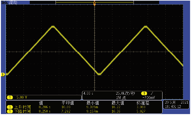
Task: Click the trigger source channel 1 badge
Action: pos(144,93)
